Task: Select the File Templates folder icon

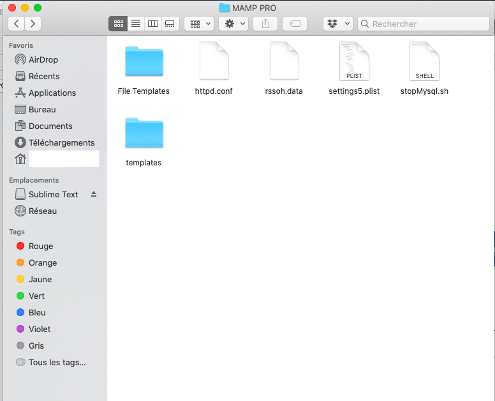Action: coord(144,61)
